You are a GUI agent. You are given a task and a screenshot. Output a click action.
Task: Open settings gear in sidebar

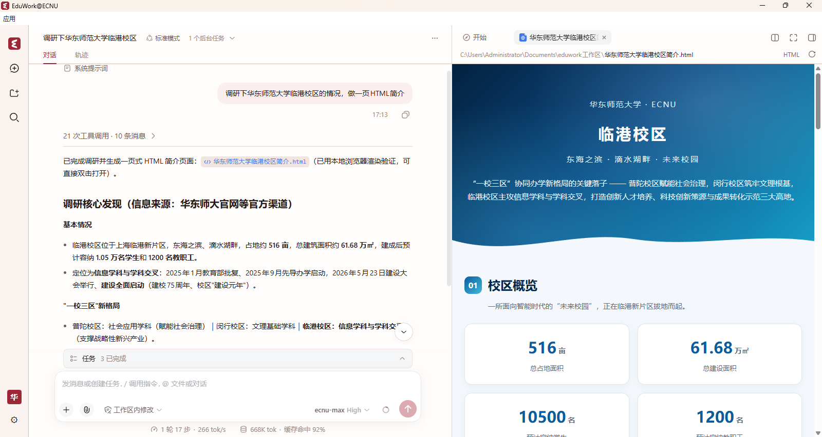click(14, 420)
